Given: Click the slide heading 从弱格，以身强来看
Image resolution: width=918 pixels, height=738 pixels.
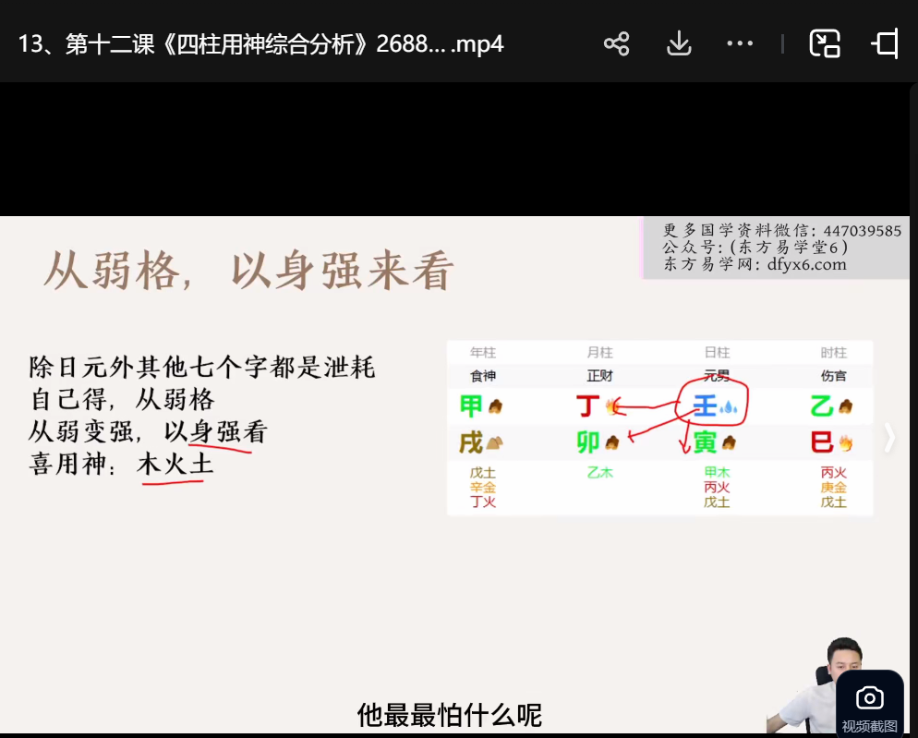Looking at the screenshot, I should (249, 272).
